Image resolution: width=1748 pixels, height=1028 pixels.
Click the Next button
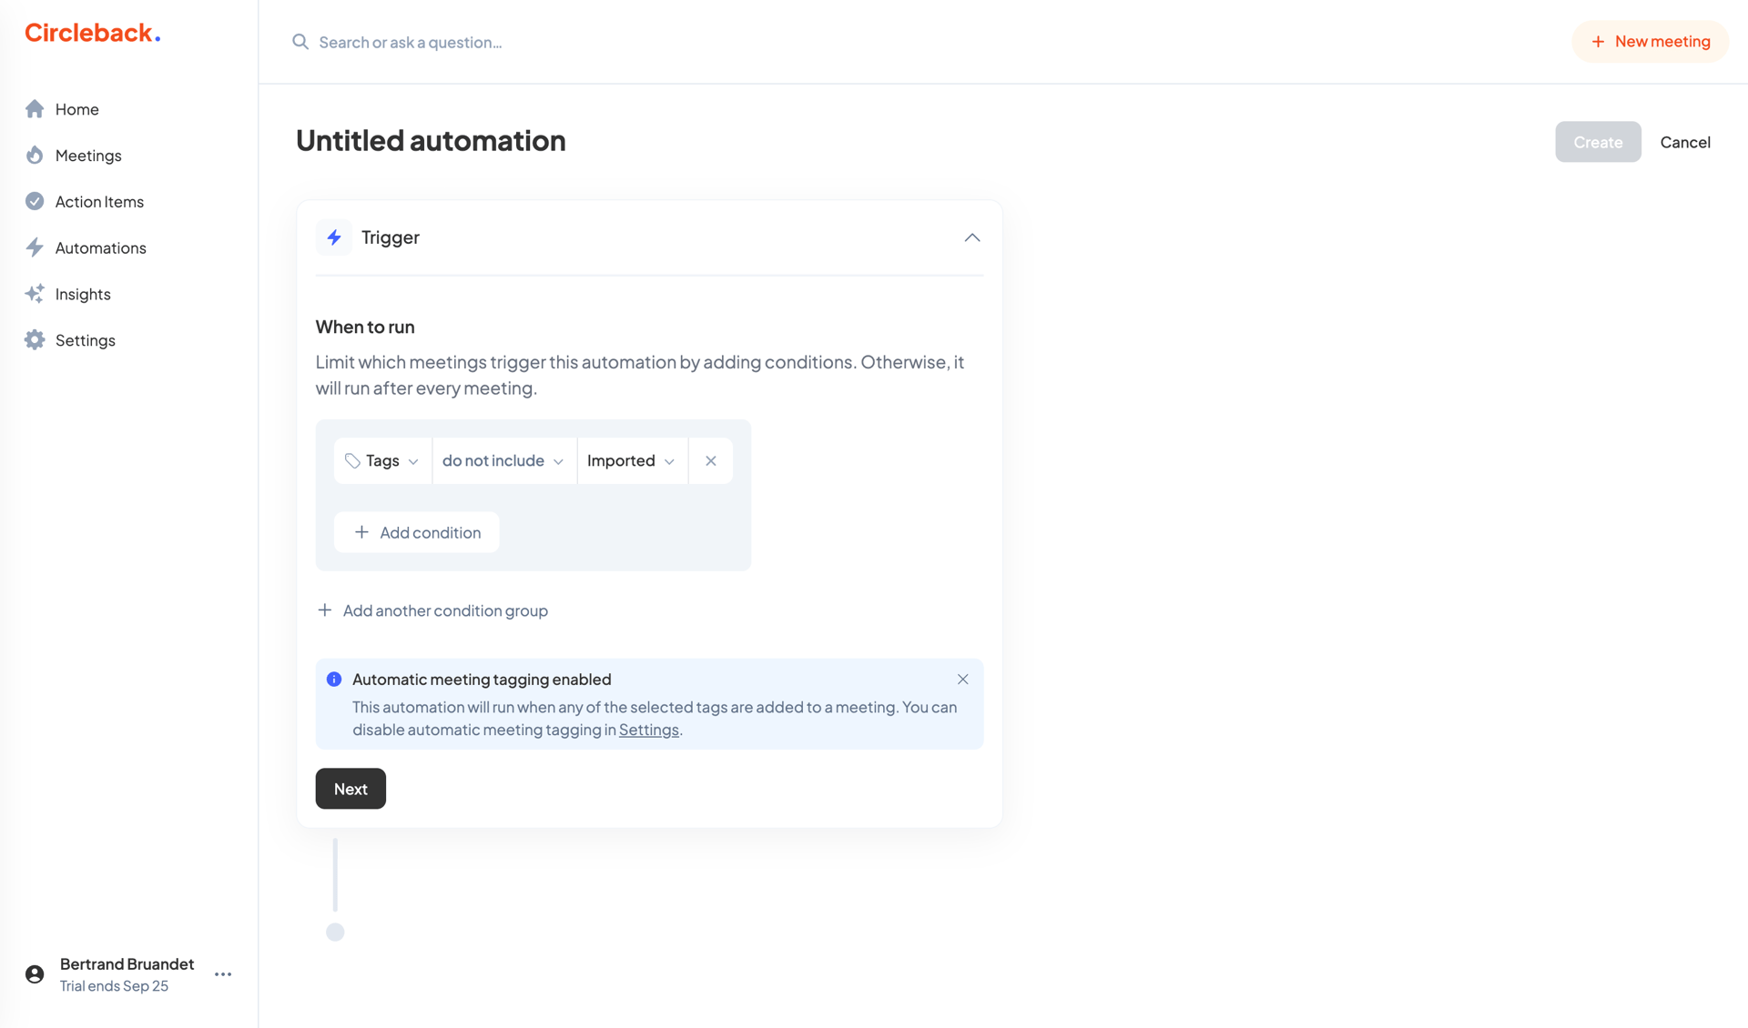[350, 788]
